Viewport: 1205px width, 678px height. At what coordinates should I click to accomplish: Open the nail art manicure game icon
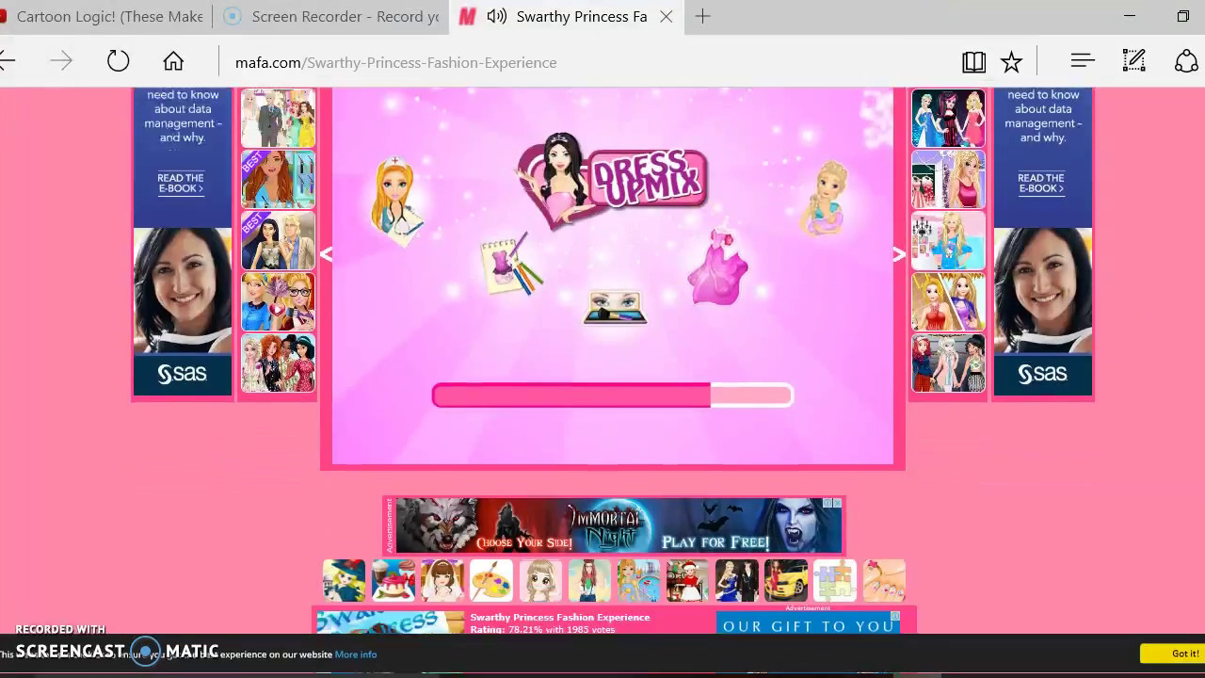883,580
